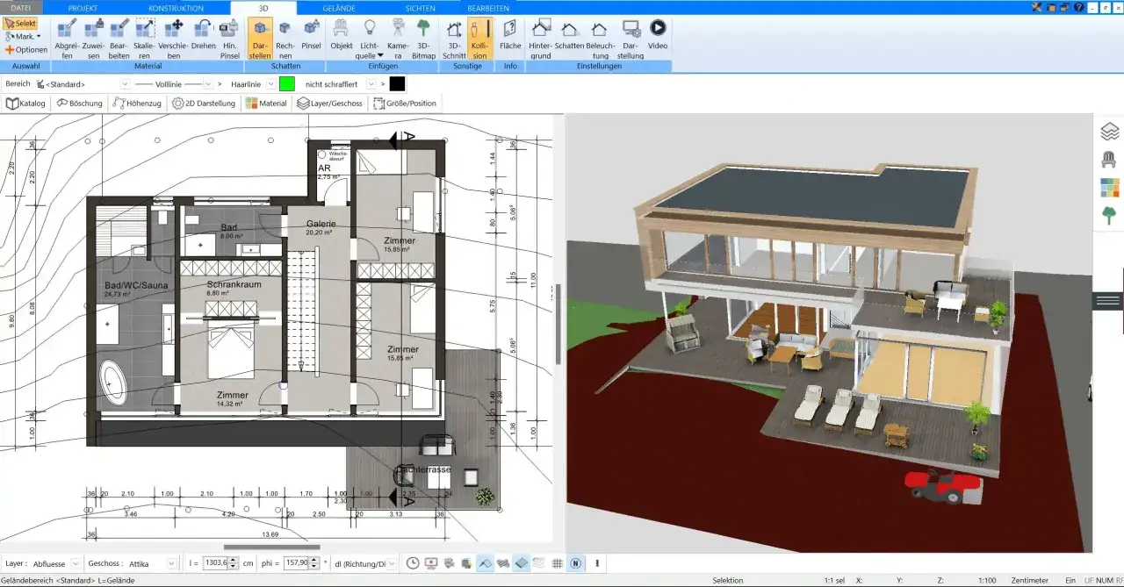Click the length input field showing 1303,6

(215, 563)
